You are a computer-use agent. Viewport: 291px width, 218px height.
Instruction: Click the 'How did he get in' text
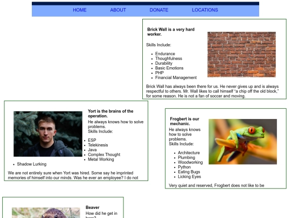click(101, 213)
